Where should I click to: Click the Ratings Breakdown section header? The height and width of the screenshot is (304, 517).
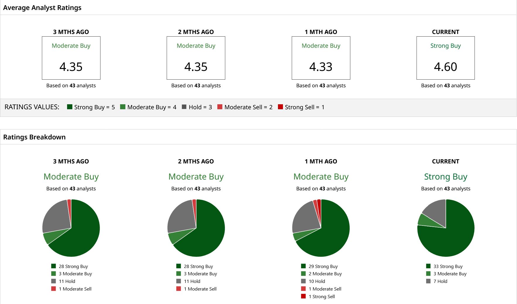[x=34, y=137]
